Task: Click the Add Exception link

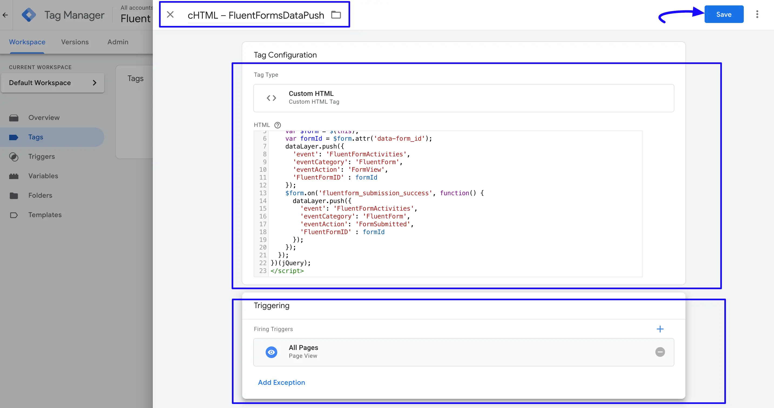Action: pyautogui.click(x=281, y=382)
